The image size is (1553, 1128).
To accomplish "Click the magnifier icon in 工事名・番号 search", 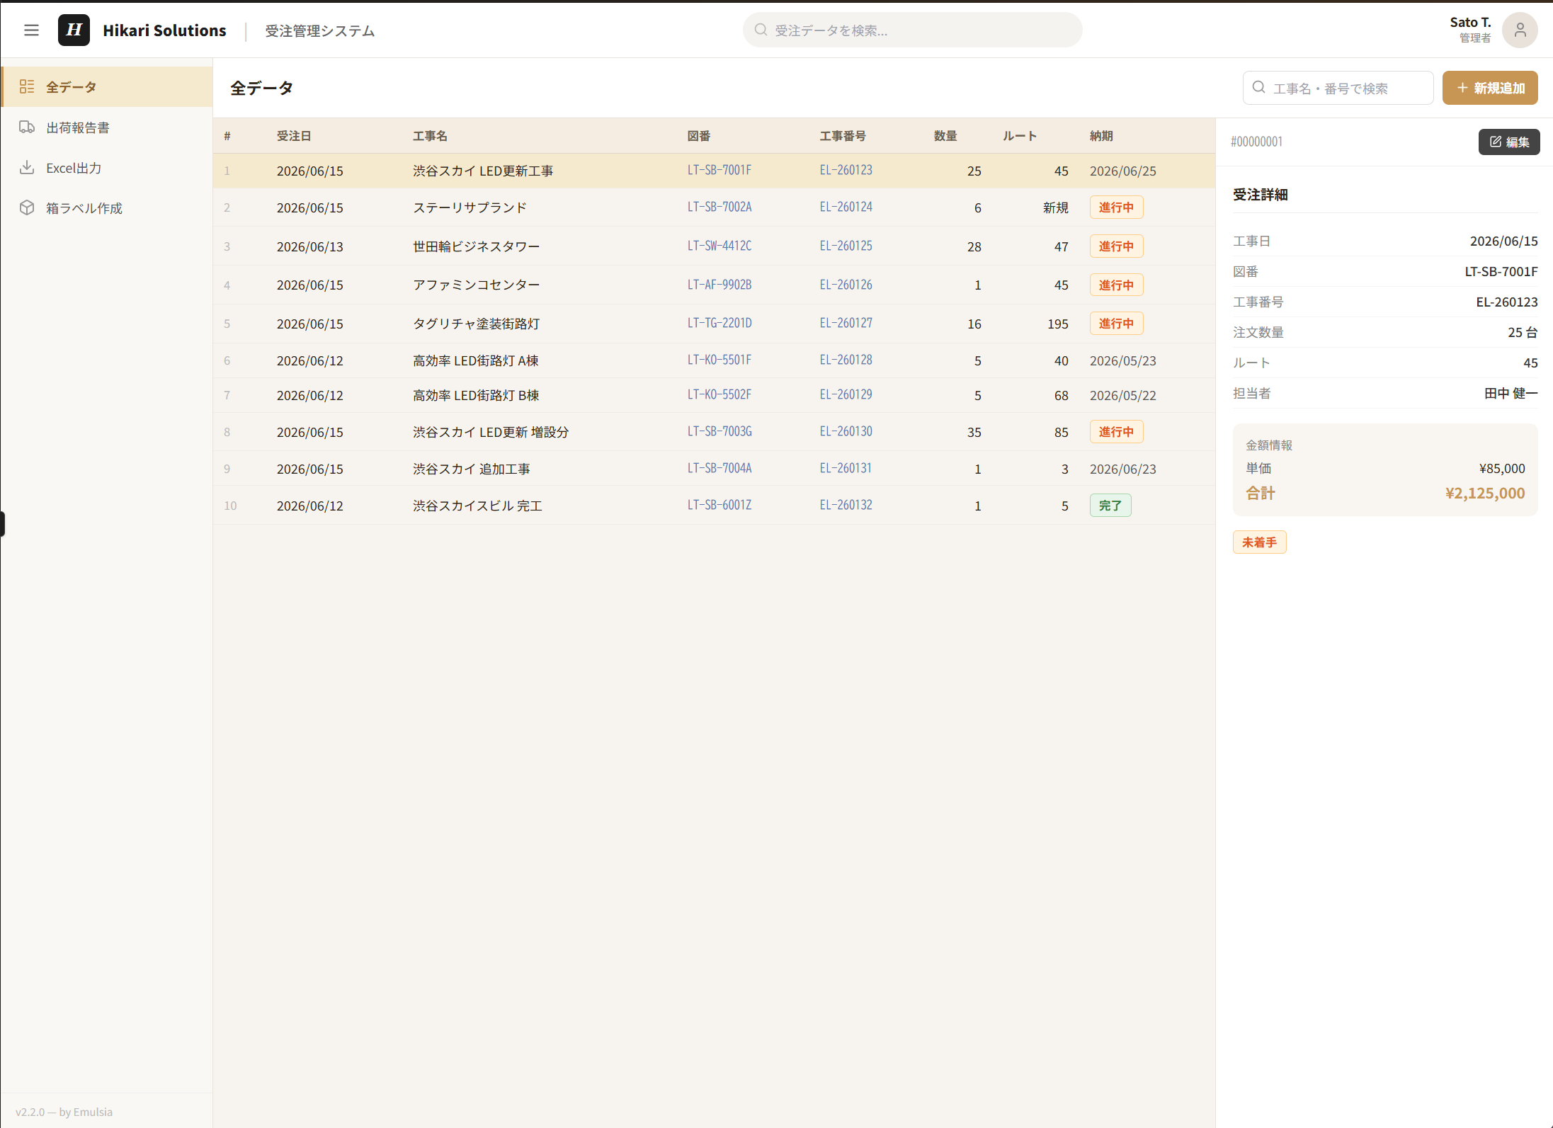I will pyautogui.click(x=1258, y=88).
